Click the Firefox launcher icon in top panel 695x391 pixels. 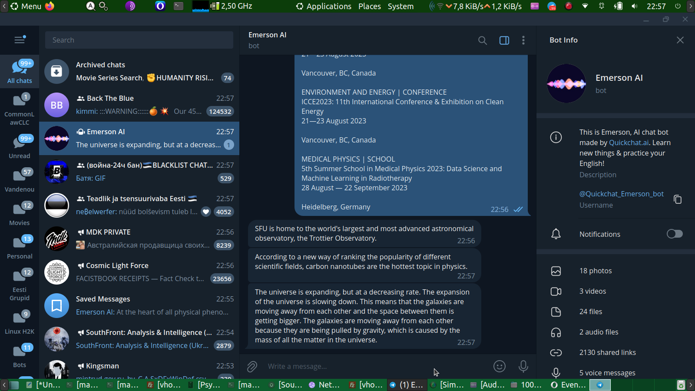[x=50, y=6]
